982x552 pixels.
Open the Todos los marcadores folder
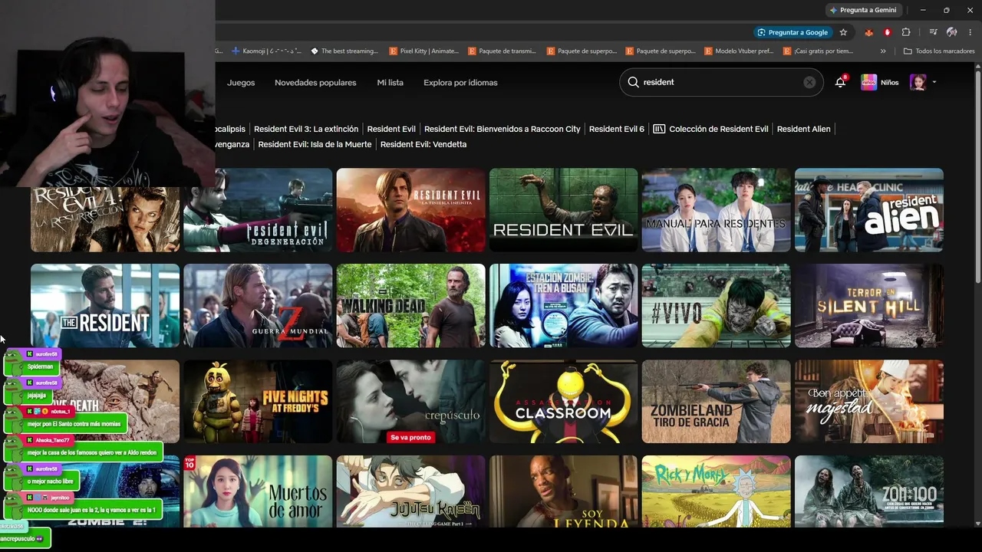[x=939, y=51]
